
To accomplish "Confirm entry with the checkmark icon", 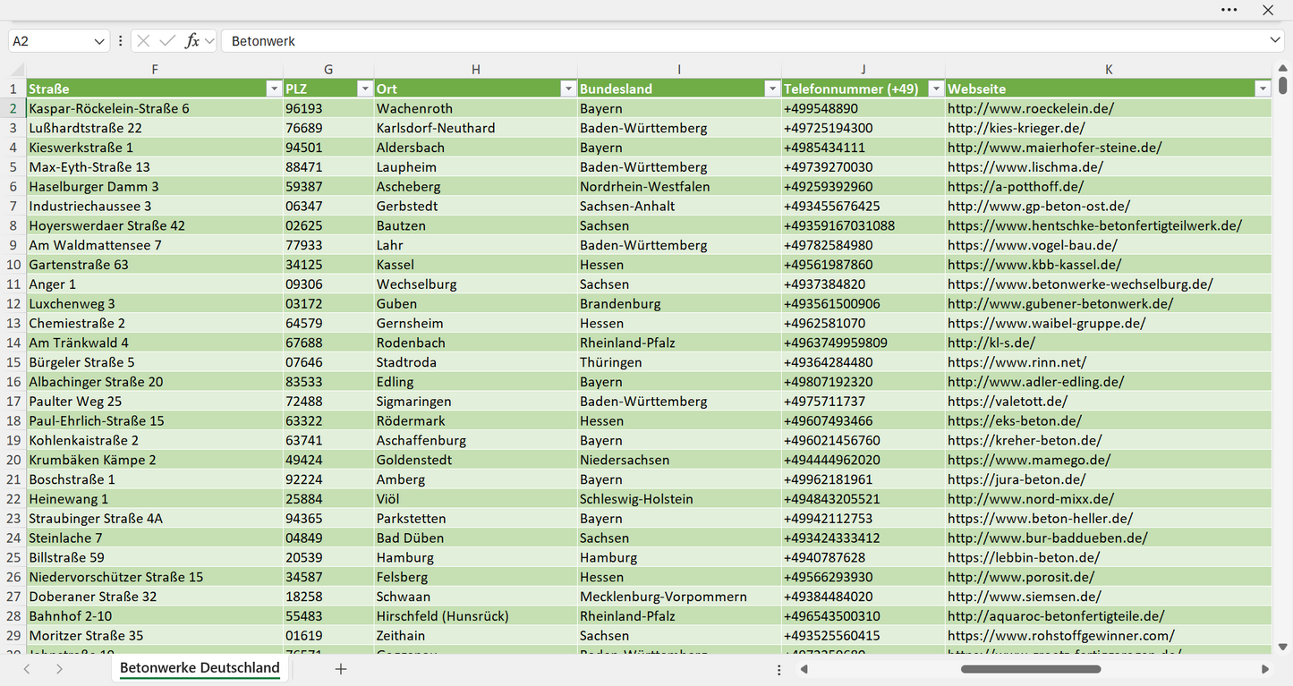I will click(x=167, y=41).
